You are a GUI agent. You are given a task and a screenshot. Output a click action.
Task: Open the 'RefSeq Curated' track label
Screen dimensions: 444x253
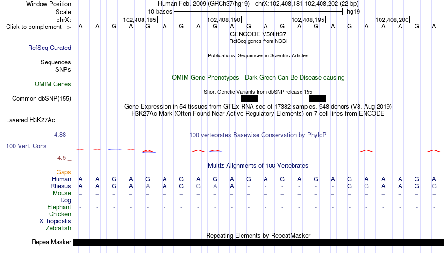[x=50, y=48]
